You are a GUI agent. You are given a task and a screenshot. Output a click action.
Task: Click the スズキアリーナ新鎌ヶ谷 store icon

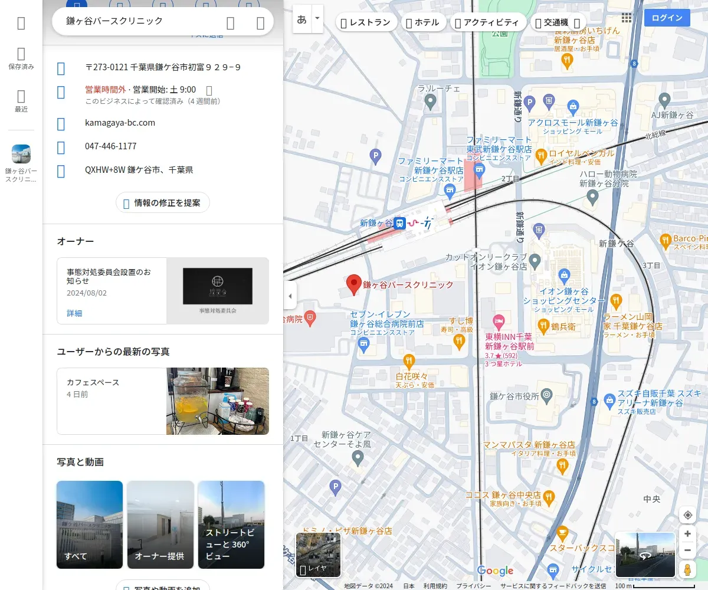click(609, 402)
